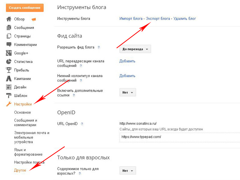
Task: Click the Импорт блога link
Action: [131, 19]
